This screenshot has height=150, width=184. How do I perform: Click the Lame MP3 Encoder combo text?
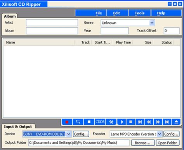[134, 134]
